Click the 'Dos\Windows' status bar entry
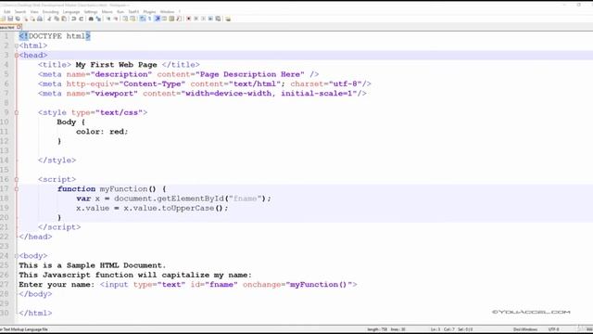Screen dimensions: 593x334 click(x=525, y=329)
